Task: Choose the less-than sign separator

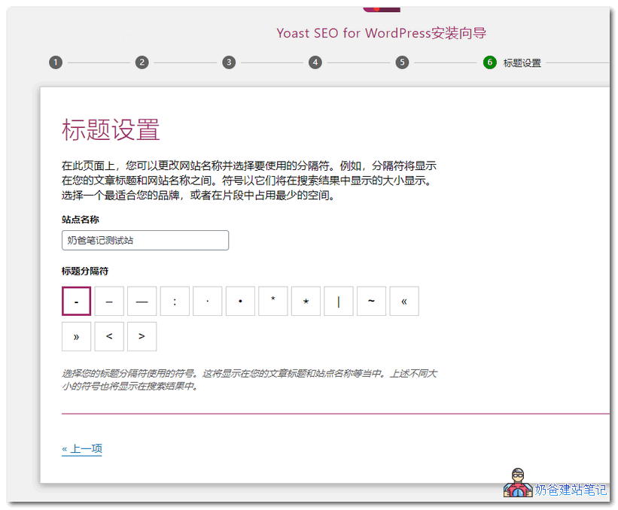Action: tap(109, 336)
